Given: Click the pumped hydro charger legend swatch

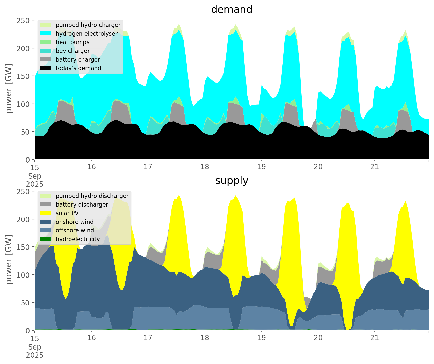Looking at the screenshot, I should [x=46, y=25].
